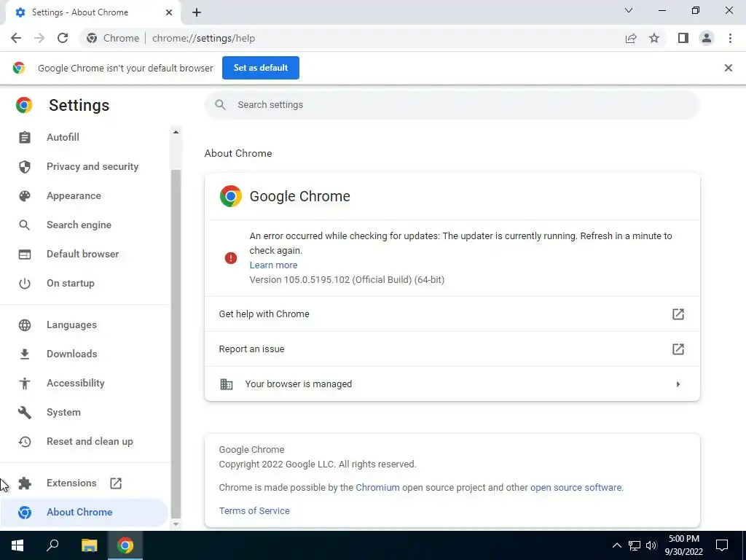Click the Extensions external link icon
Viewport: 746px width, 560px height.
click(116, 483)
